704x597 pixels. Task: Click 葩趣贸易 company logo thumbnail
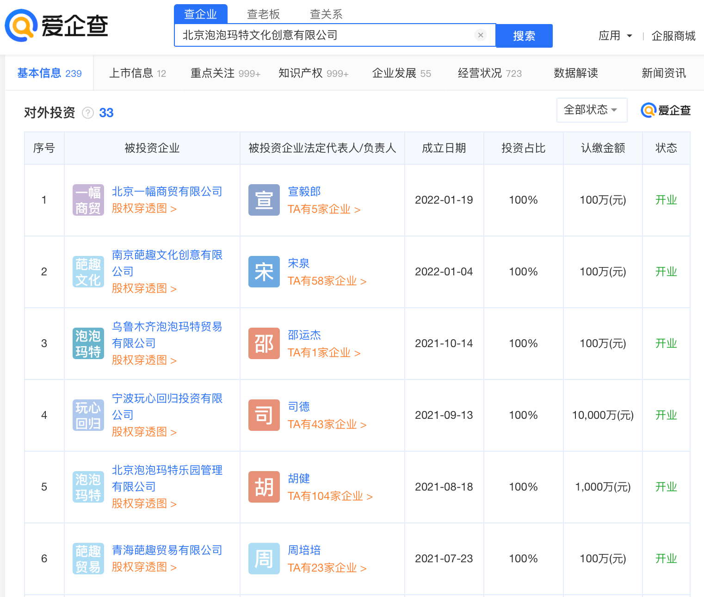tap(88, 559)
